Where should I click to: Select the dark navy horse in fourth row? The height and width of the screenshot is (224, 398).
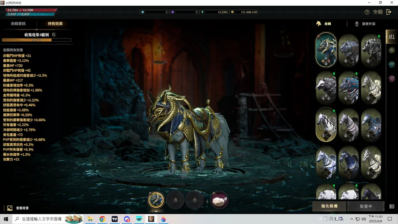tap(348, 162)
